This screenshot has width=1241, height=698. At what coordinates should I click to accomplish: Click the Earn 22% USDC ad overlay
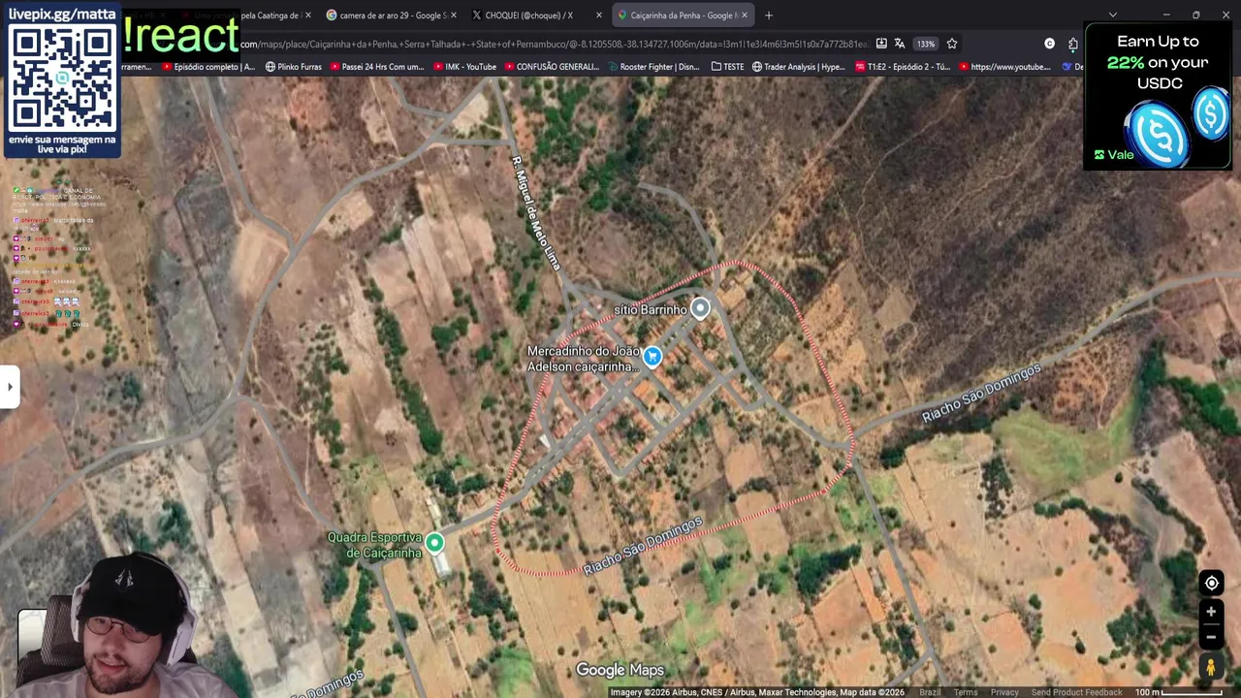[x=1158, y=96]
